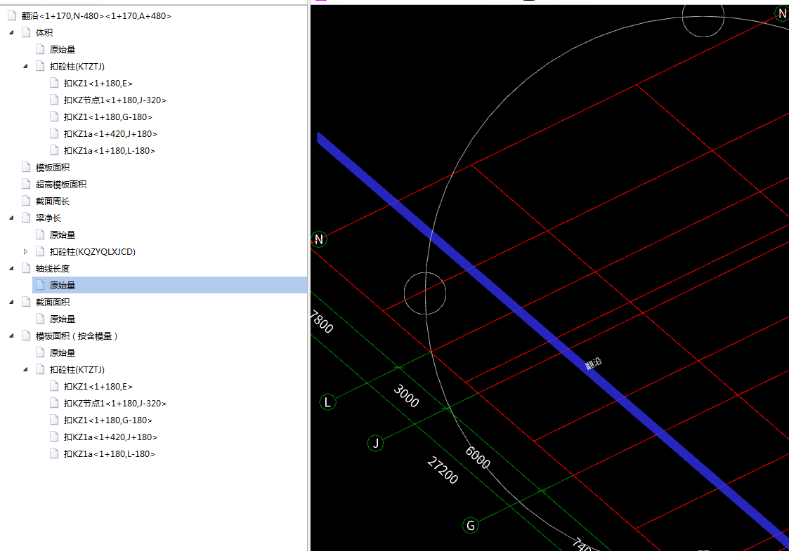Select 扣KZ1a<1+180,L-180> in the 体积 group
The height and width of the screenshot is (551, 789).
click(109, 151)
